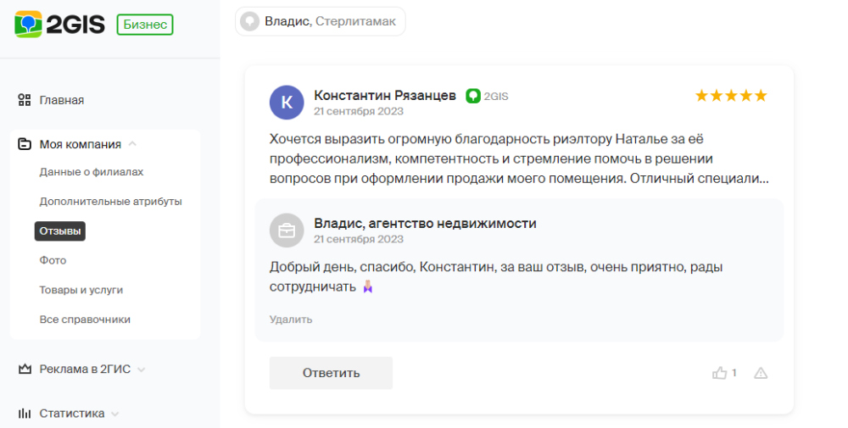The image size is (848, 428).
Task: Click the Моя компания folder icon
Action: [x=25, y=144]
